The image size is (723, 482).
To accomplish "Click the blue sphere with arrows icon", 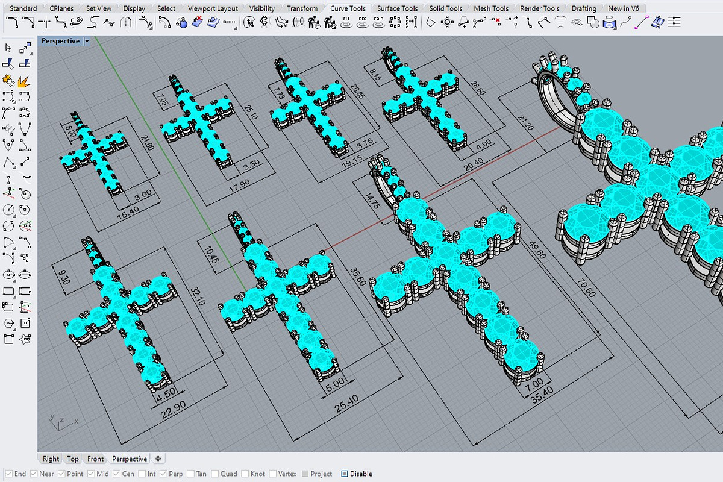I will pyautogui.click(x=182, y=23).
